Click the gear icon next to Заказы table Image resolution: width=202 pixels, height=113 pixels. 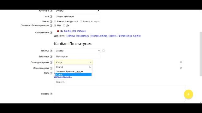pos(104,51)
